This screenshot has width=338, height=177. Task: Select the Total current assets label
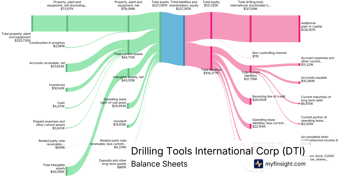[x=128, y=56]
